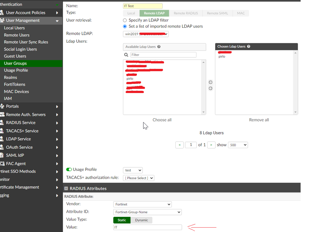Image resolution: width=315 pixels, height=232 pixels.
Task: Open the show 500 per page dropdown
Action: [x=238, y=145]
